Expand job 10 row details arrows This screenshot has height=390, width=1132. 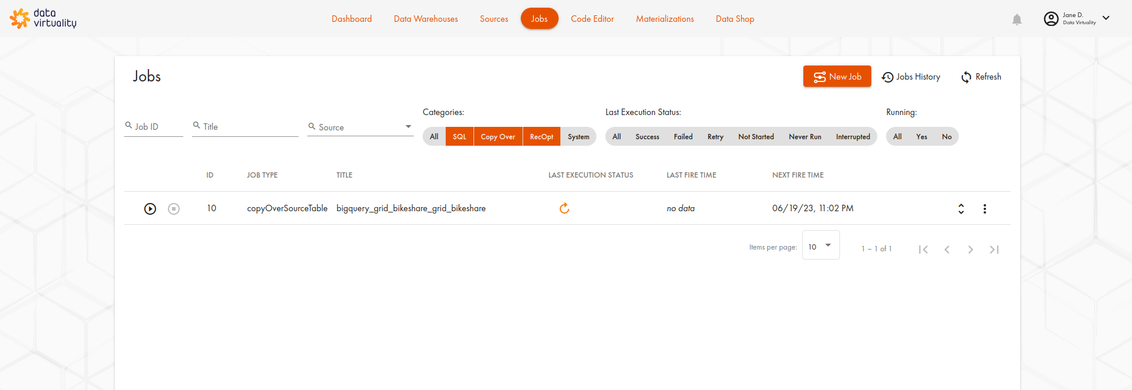coord(961,209)
